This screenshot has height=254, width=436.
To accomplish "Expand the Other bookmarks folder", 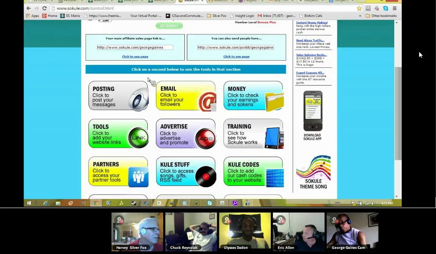I will point(381,16).
